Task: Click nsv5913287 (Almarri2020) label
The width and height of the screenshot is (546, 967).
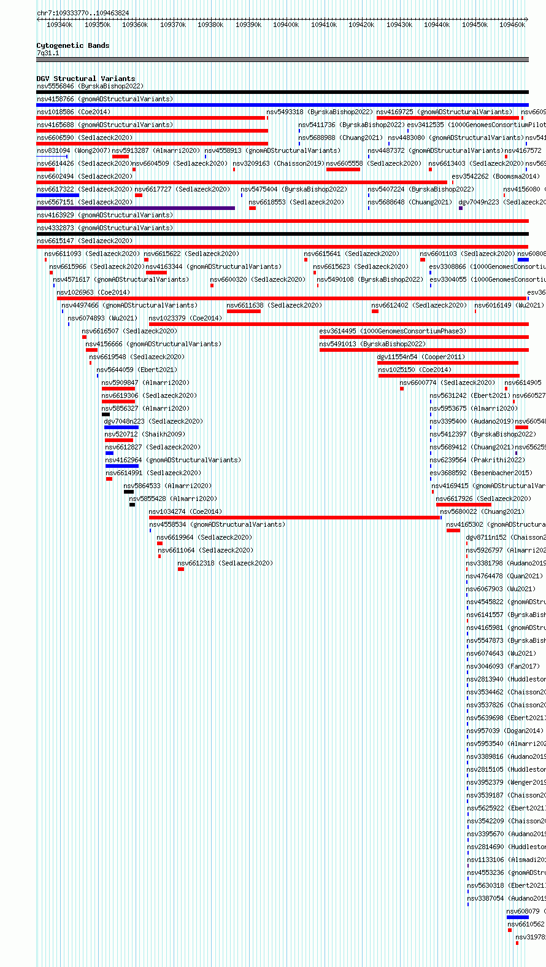Action: [x=156, y=150]
